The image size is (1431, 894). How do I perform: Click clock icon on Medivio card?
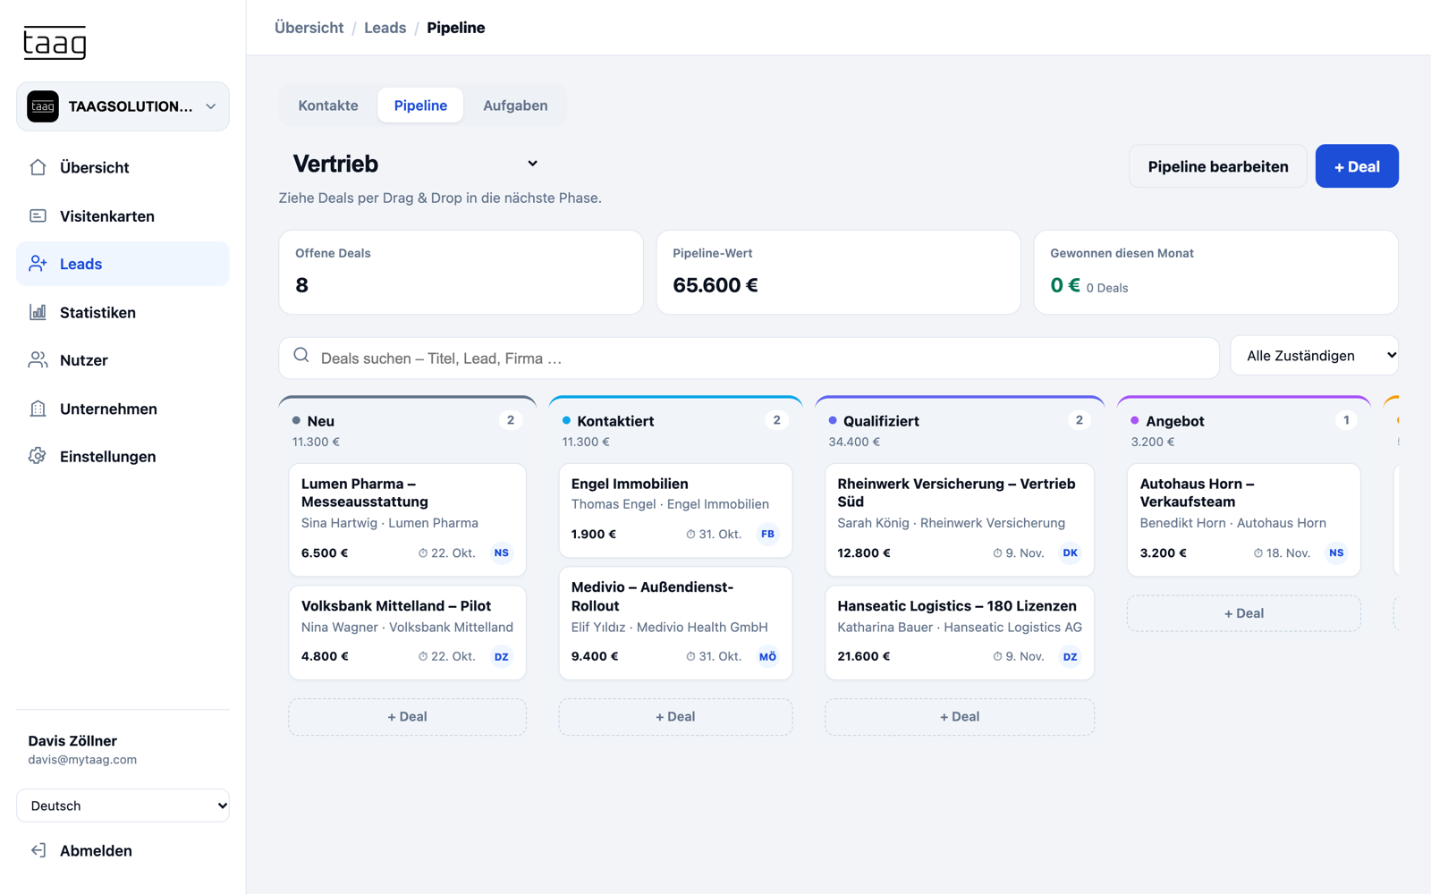[690, 657]
